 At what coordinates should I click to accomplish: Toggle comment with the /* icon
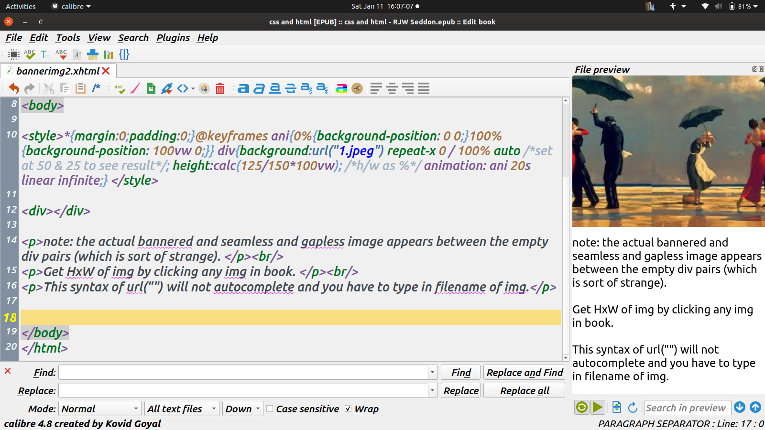point(96,88)
